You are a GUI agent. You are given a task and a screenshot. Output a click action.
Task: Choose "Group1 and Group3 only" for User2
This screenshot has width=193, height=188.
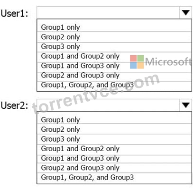[x=114, y=159]
